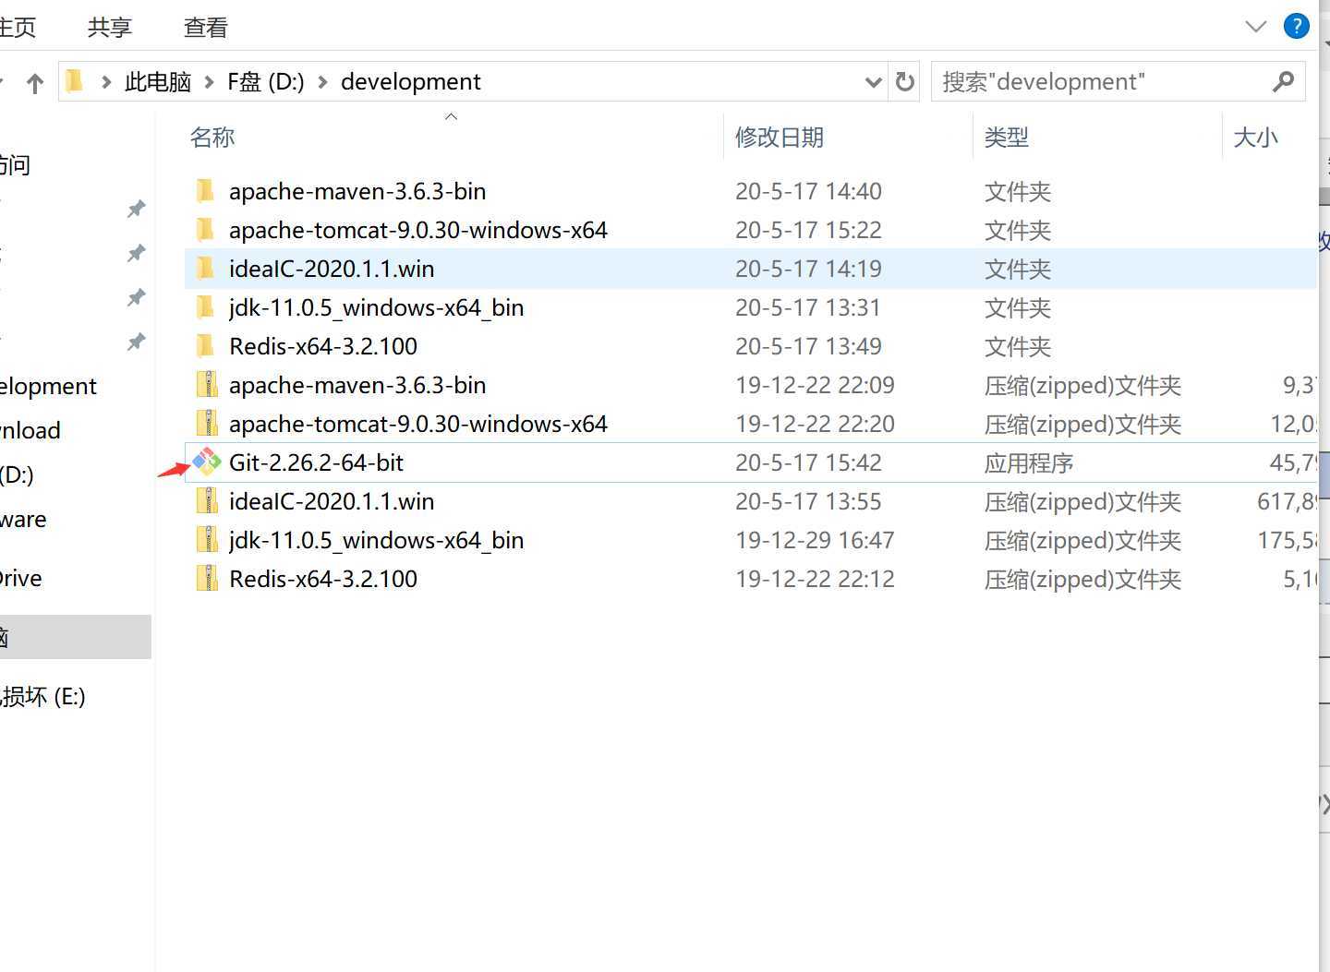Click the Redis-x64-3.2.100 folder icon dated 13:49
Viewport: 1330px width, 972px height.
[206, 346]
